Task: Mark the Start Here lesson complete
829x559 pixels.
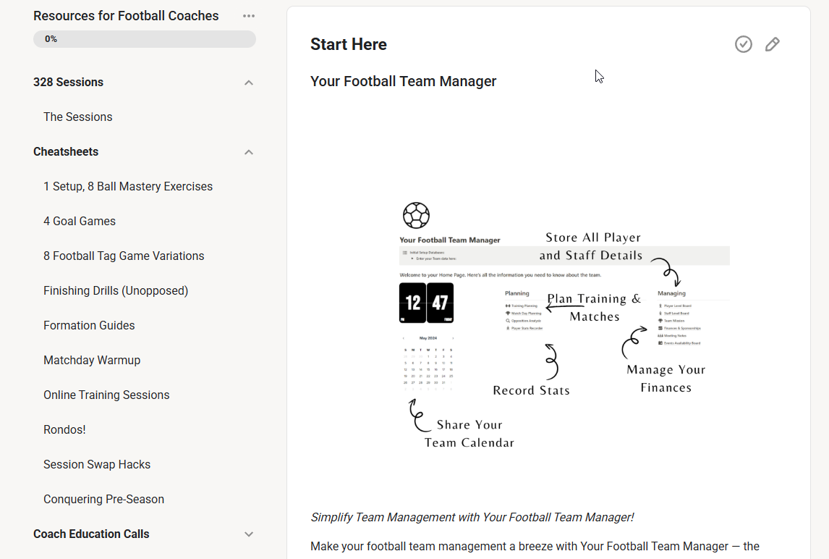Action: point(744,44)
